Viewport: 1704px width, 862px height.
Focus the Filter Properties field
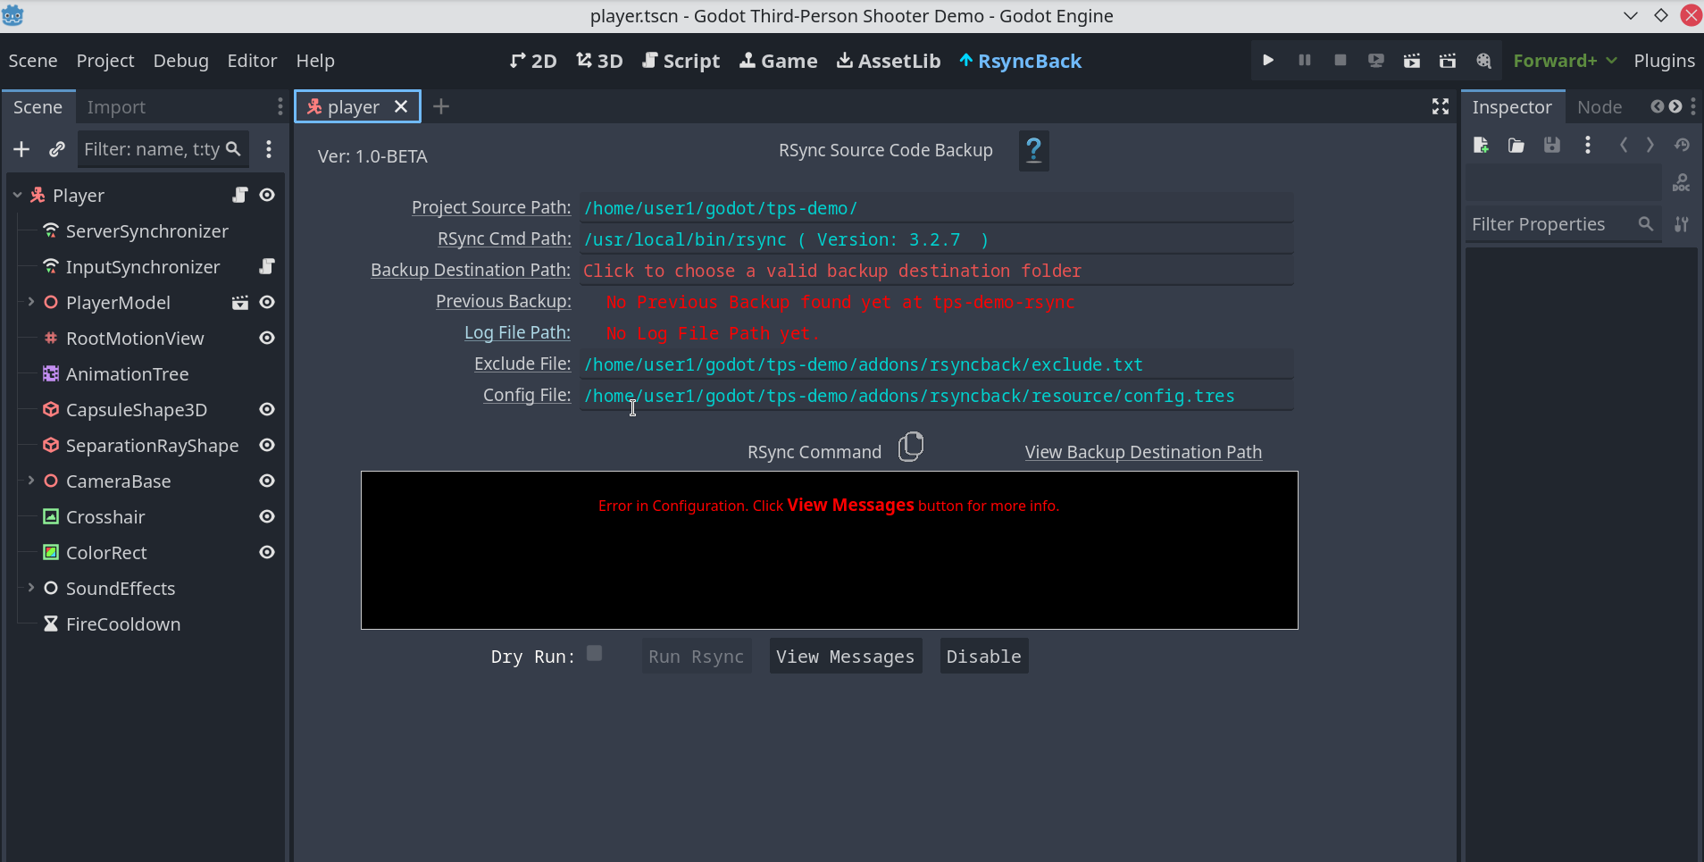(x=1562, y=224)
